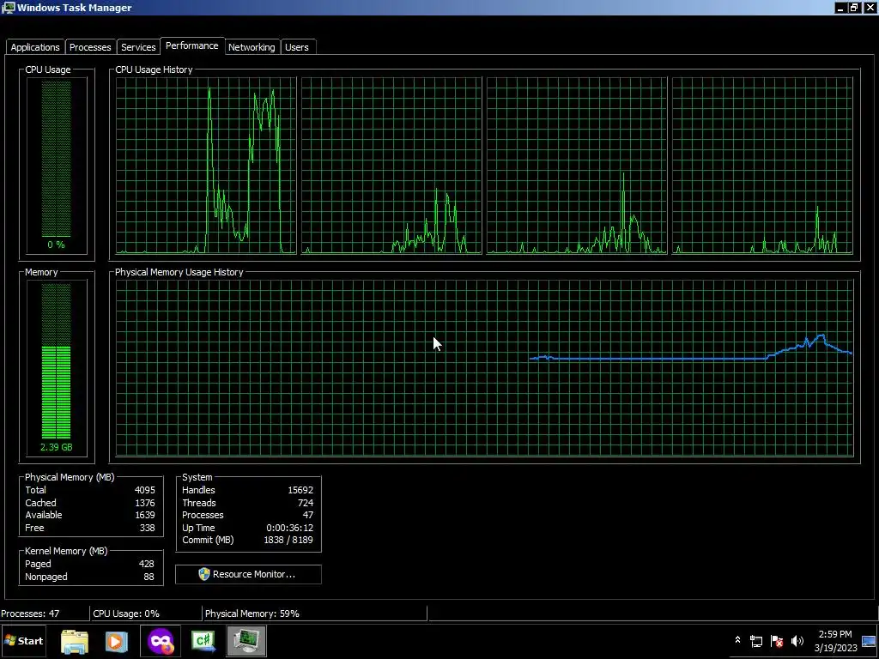Click the Task Manager taskbar icon
The image size is (879, 659).
tap(246, 641)
